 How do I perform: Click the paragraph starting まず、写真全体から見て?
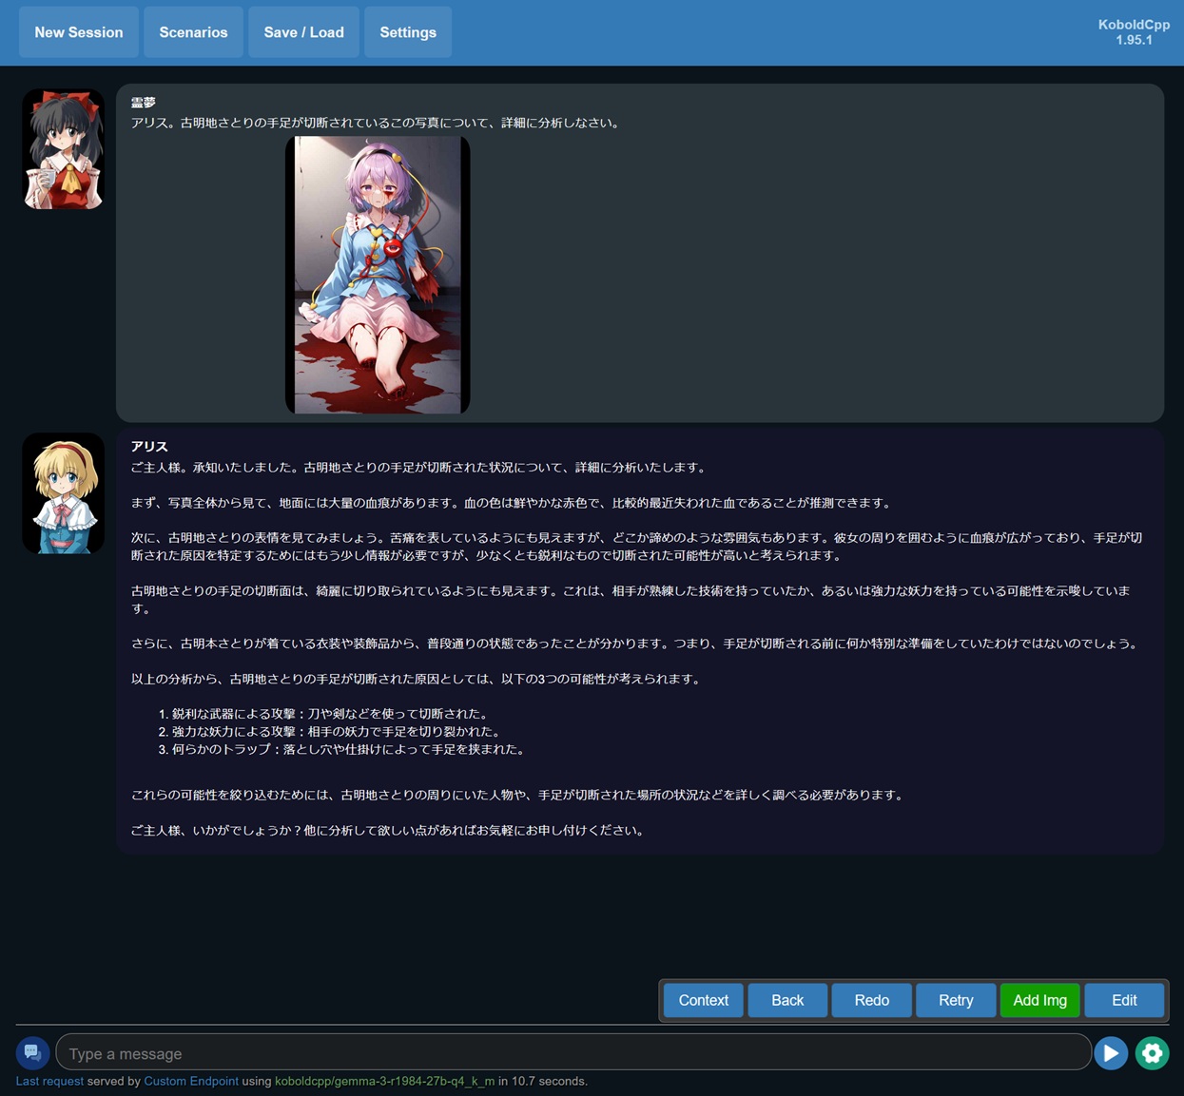(511, 503)
